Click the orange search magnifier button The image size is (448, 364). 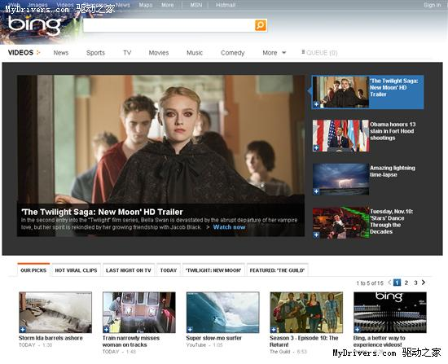(261, 25)
